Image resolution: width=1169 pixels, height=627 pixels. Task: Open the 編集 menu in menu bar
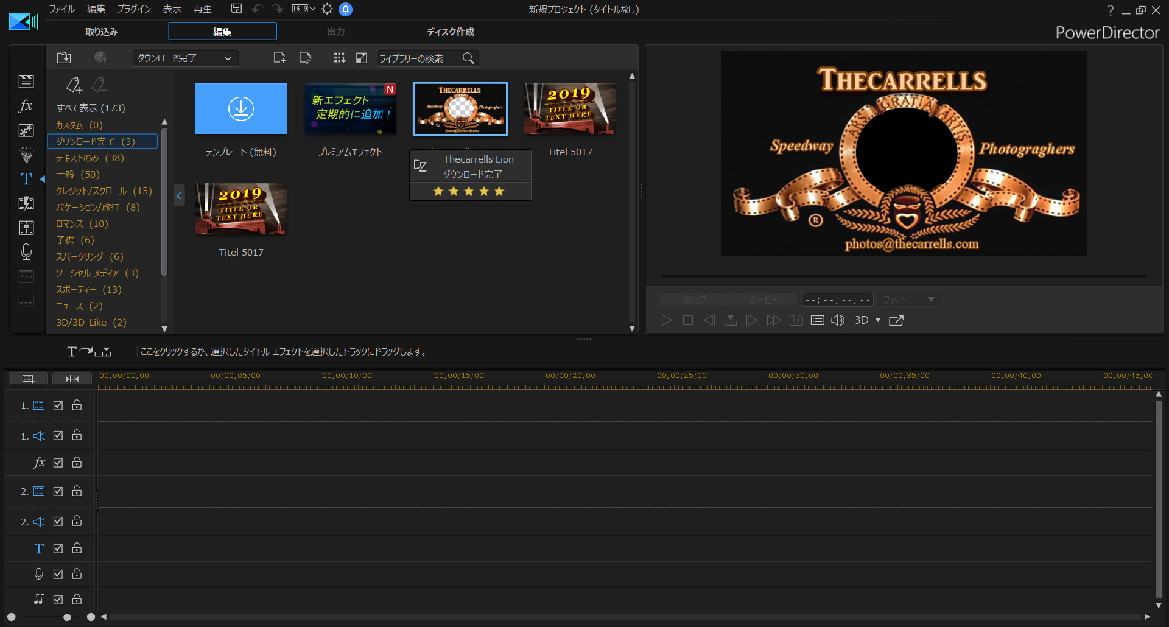[x=96, y=9]
